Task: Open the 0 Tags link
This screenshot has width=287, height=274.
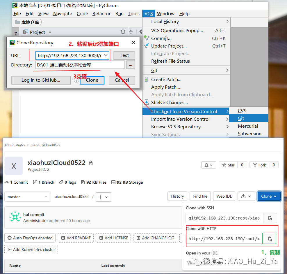Action: pyautogui.click(x=67, y=182)
